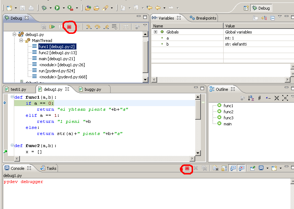Terminate the process from the Console toolbar
Screen dimensions: 294x209
tap(187, 168)
